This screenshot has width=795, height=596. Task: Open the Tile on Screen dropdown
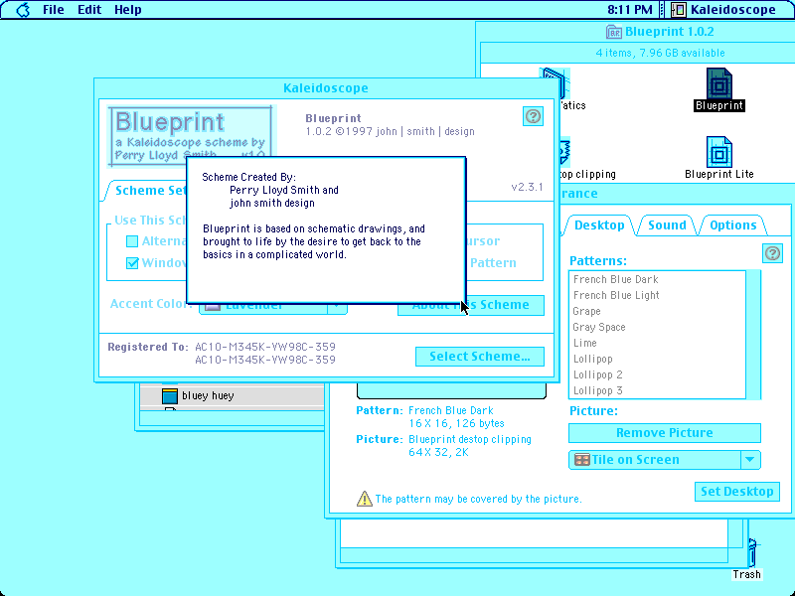665,460
